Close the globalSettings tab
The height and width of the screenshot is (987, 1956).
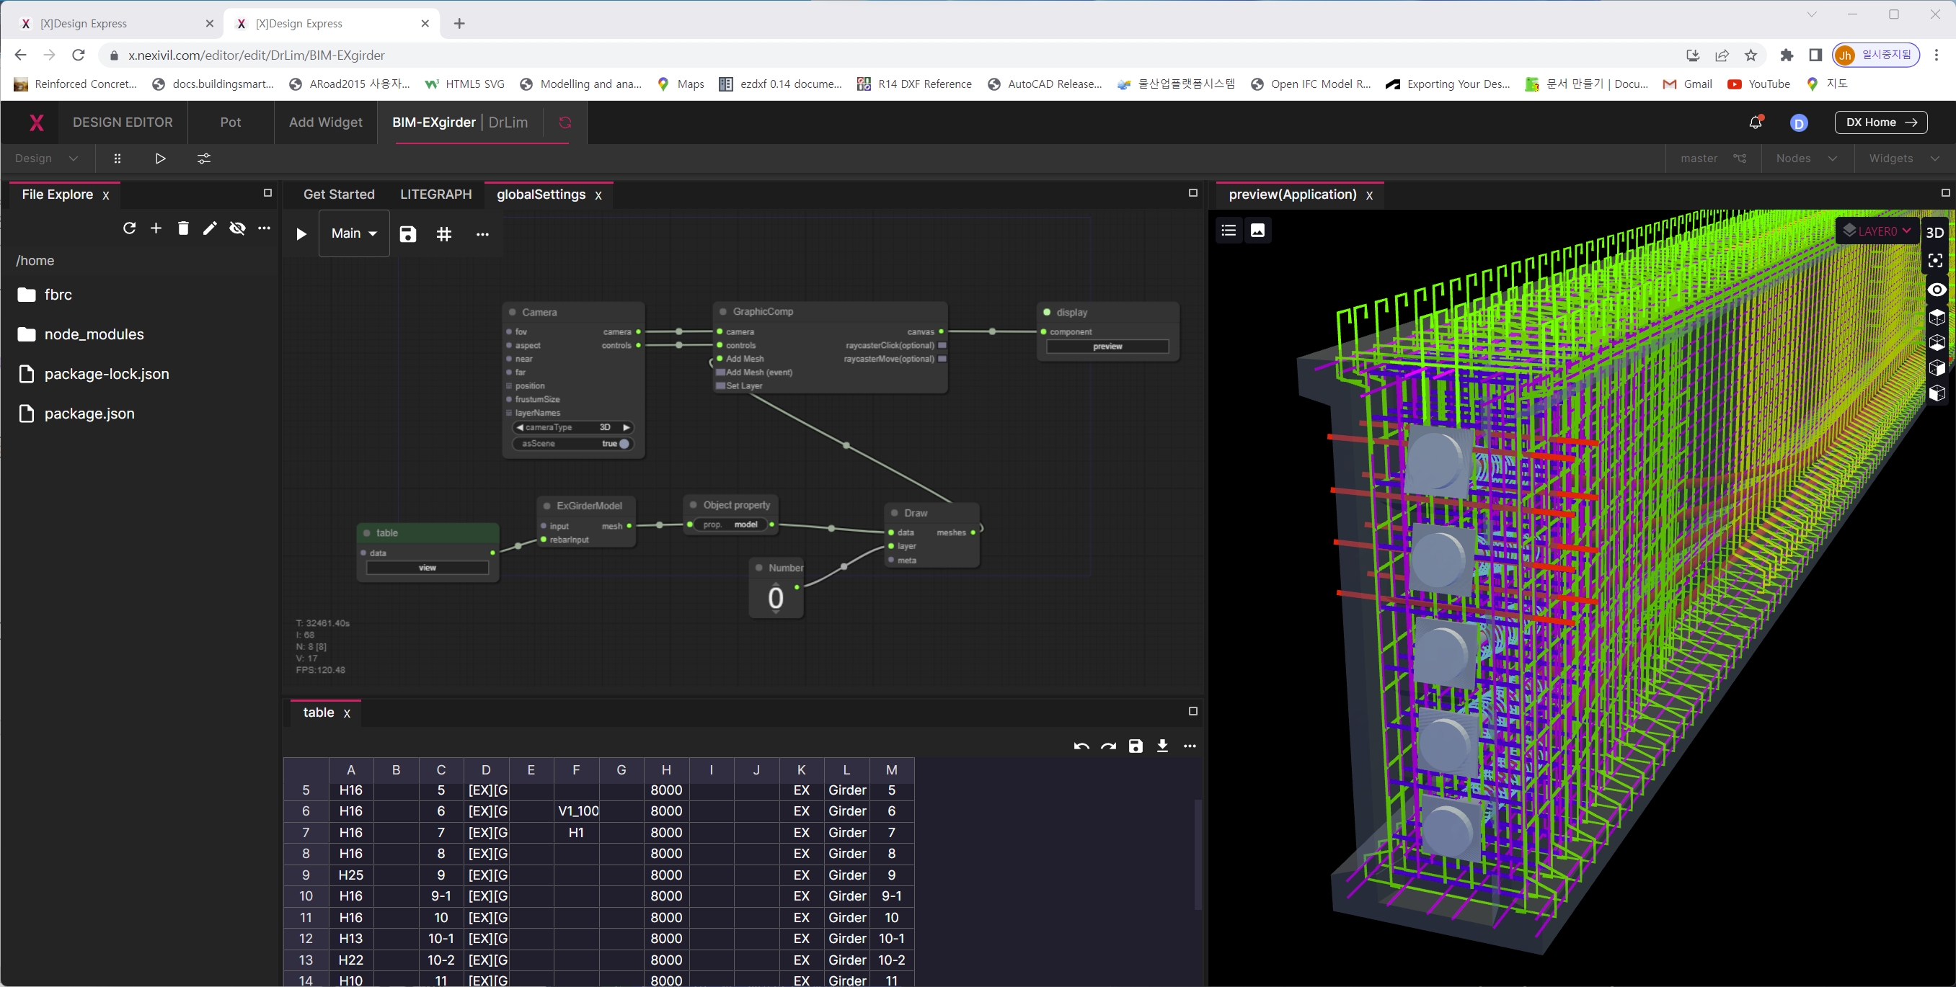click(598, 196)
